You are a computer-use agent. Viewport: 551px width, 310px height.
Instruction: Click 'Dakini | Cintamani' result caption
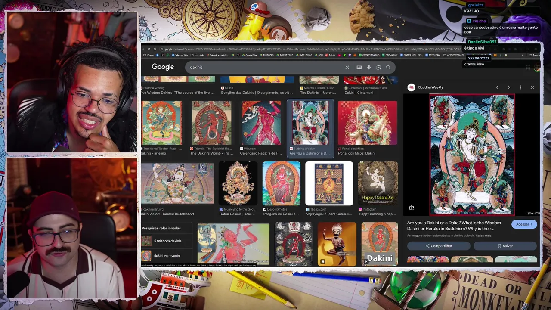(x=359, y=93)
